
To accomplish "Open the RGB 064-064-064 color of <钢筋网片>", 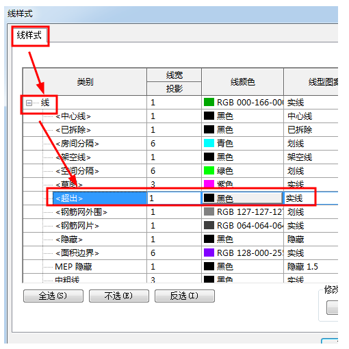I will (242, 226).
